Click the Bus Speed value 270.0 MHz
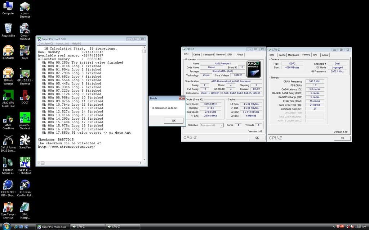This screenshot has width=369, height=230. pos(210,112)
